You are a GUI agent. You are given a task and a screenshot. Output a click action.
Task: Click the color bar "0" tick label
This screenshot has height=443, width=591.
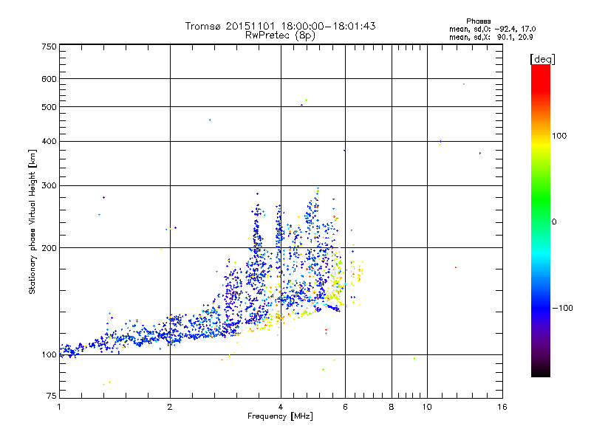[554, 222]
